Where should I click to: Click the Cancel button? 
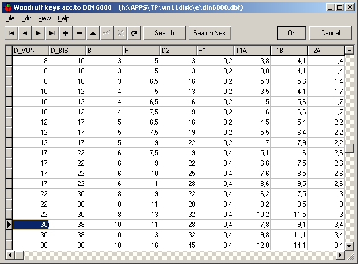click(x=330, y=33)
